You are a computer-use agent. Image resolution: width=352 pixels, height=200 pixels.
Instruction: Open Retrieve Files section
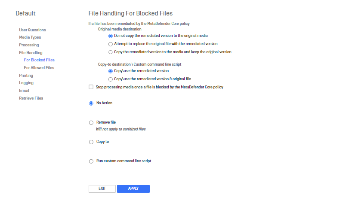coord(31,98)
